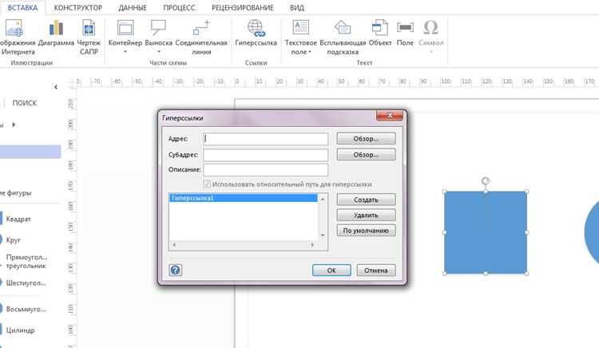
Task: Click Обзор next to the Адрес field
Action: point(366,139)
